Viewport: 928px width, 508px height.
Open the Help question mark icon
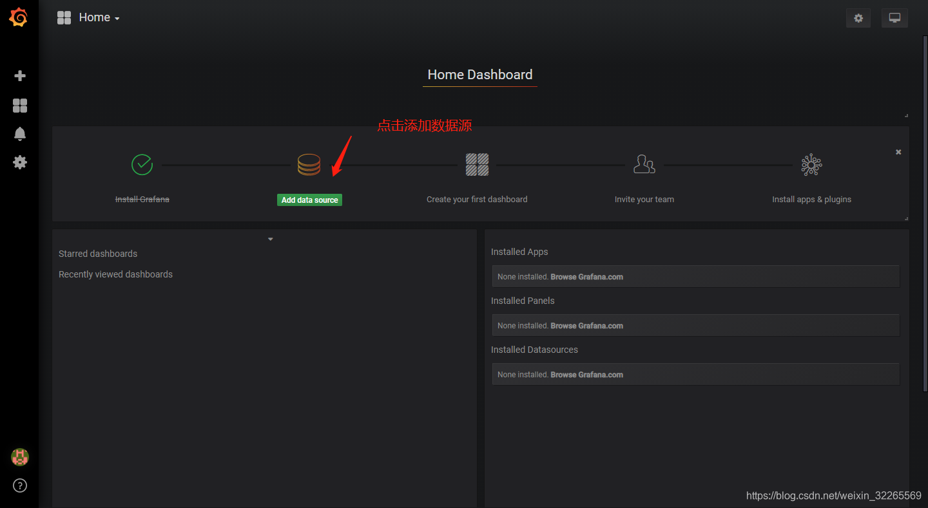click(20, 485)
